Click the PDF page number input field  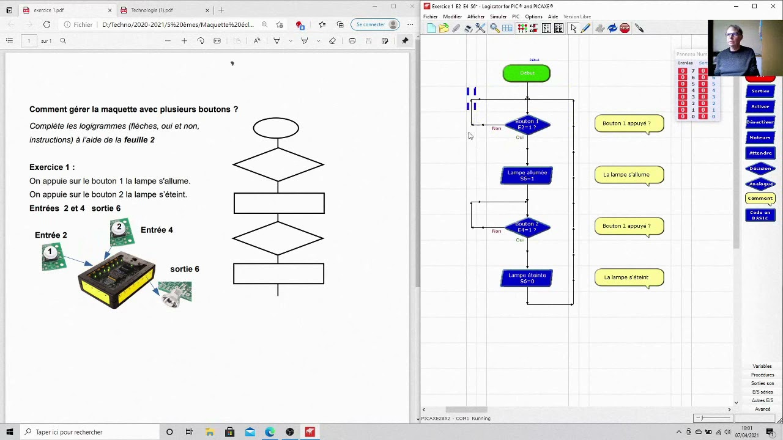(28, 41)
